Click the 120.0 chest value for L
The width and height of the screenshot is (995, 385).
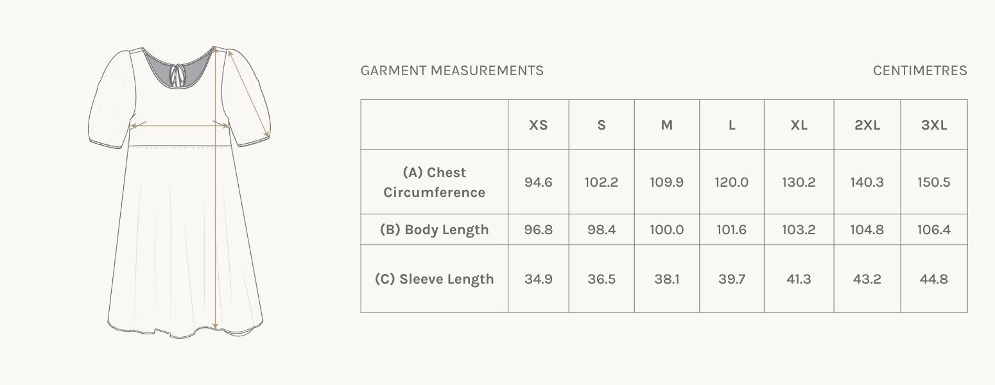click(731, 182)
